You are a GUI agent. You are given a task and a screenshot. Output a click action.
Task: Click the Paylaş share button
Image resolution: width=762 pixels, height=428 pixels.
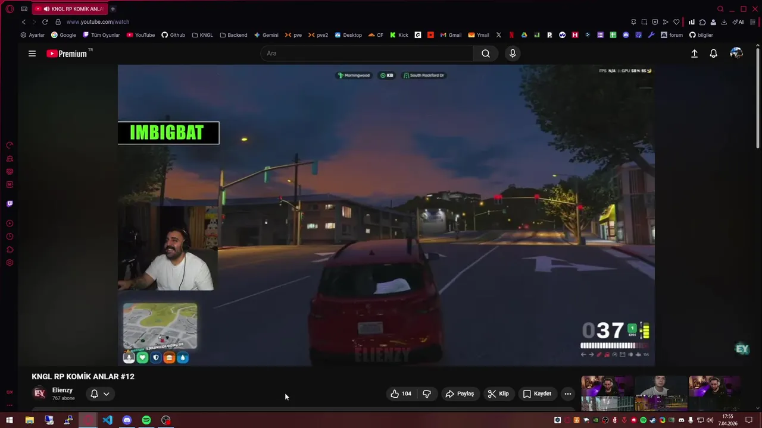pos(460,394)
